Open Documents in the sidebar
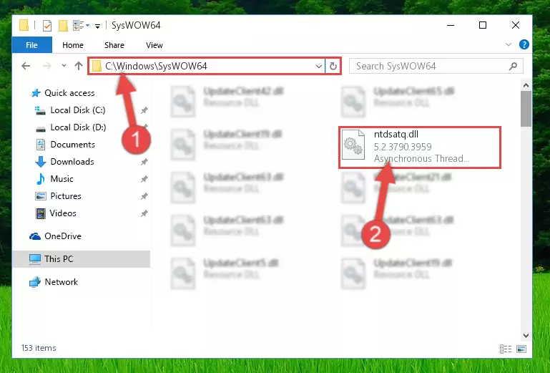 (65, 145)
